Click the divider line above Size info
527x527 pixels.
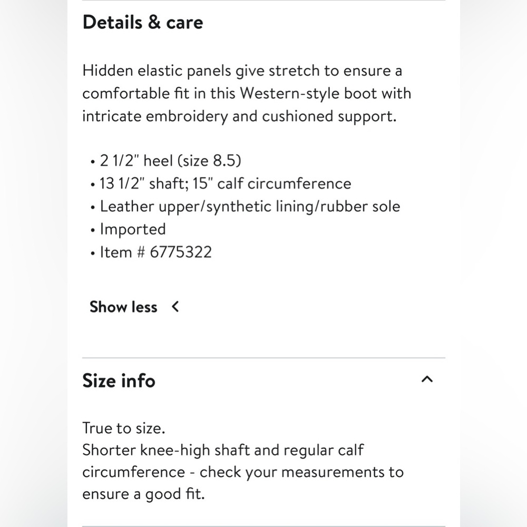click(x=264, y=358)
